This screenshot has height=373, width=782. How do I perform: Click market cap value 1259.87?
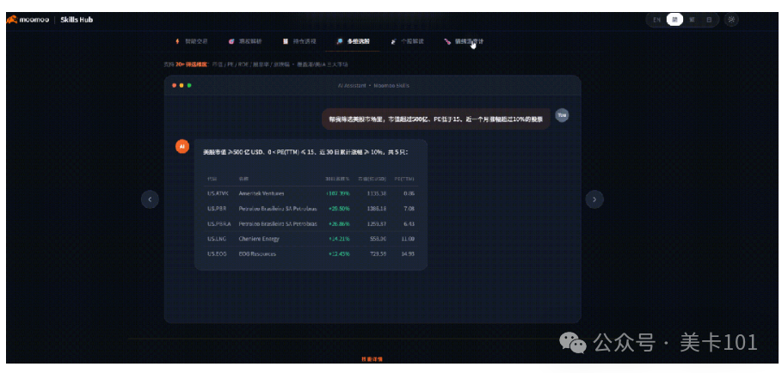click(x=377, y=224)
